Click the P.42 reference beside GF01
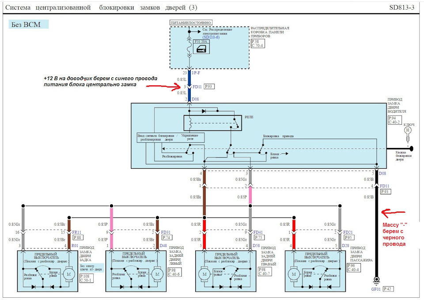The height and width of the screenshot is (300, 424). [388, 289]
